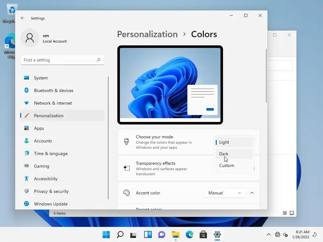This screenshot has height=242, width=323.
Task: Open Widgets from the taskbar
Action: [x=148, y=234]
